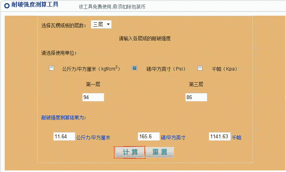Viewport: 286px width, 172px height.
Task: Click the 公斤力/平方厘米 (kgf/cm²) checkbox label
Action: pos(91,69)
